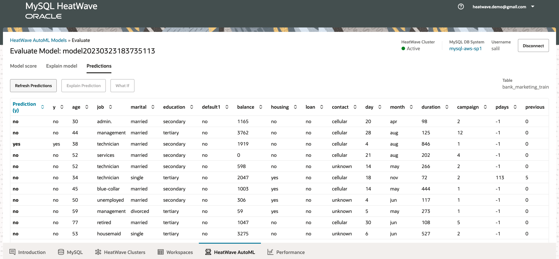This screenshot has height=259, width=559.
Task: Click the MySQL HeatWave Oracle logo
Action: click(61, 10)
